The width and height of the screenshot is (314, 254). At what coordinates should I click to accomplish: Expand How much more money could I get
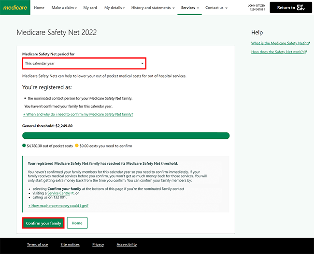coord(58,206)
